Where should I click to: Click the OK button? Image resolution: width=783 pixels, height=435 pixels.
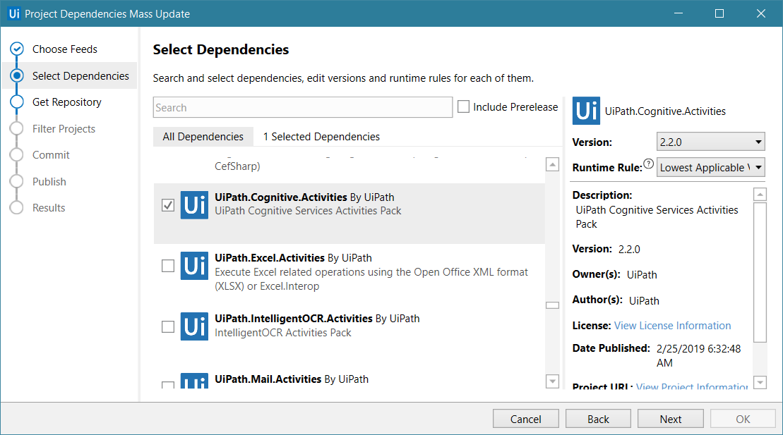coord(743,419)
